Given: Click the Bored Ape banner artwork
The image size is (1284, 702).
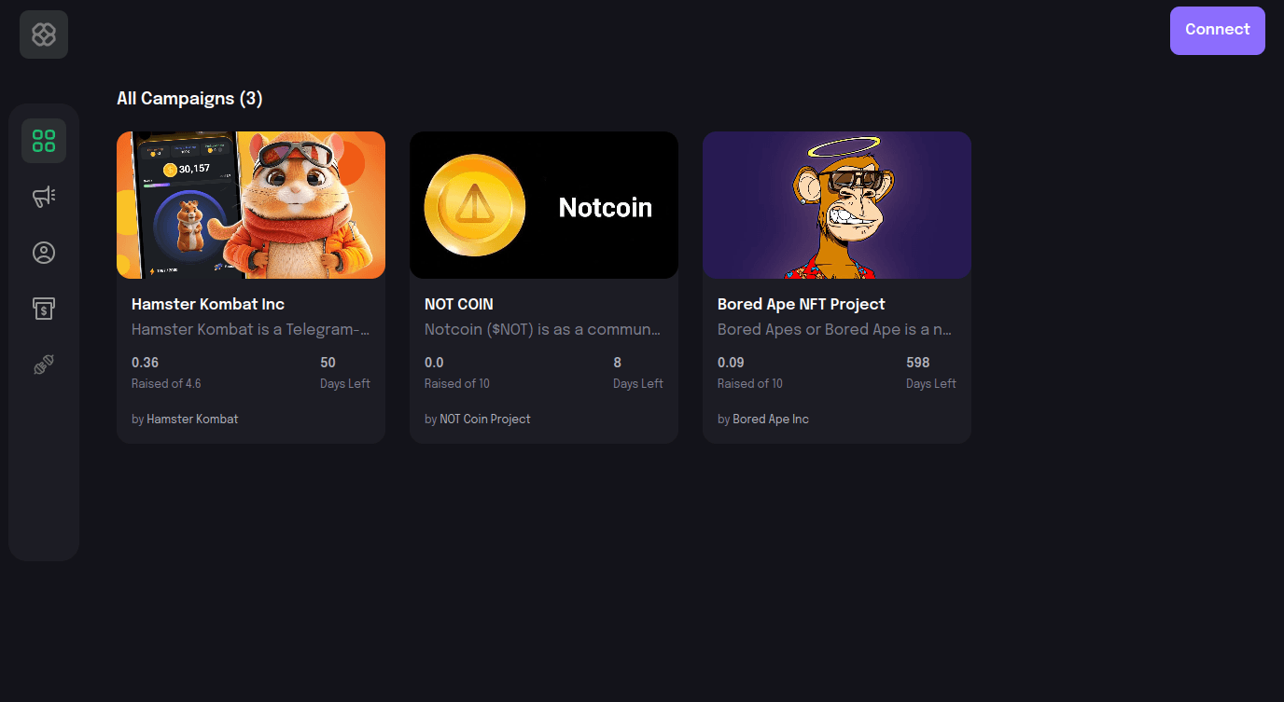Looking at the screenshot, I should tap(836, 205).
